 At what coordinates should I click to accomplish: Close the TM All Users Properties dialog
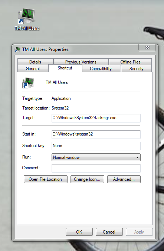tap(147, 48)
